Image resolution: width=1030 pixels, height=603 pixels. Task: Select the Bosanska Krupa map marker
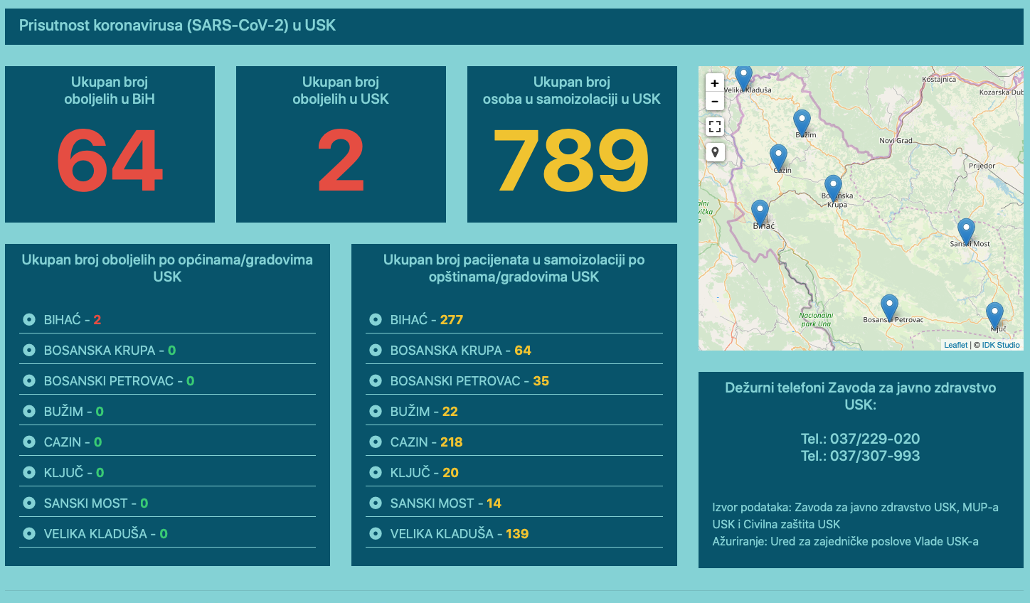click(x=833, y=187)
